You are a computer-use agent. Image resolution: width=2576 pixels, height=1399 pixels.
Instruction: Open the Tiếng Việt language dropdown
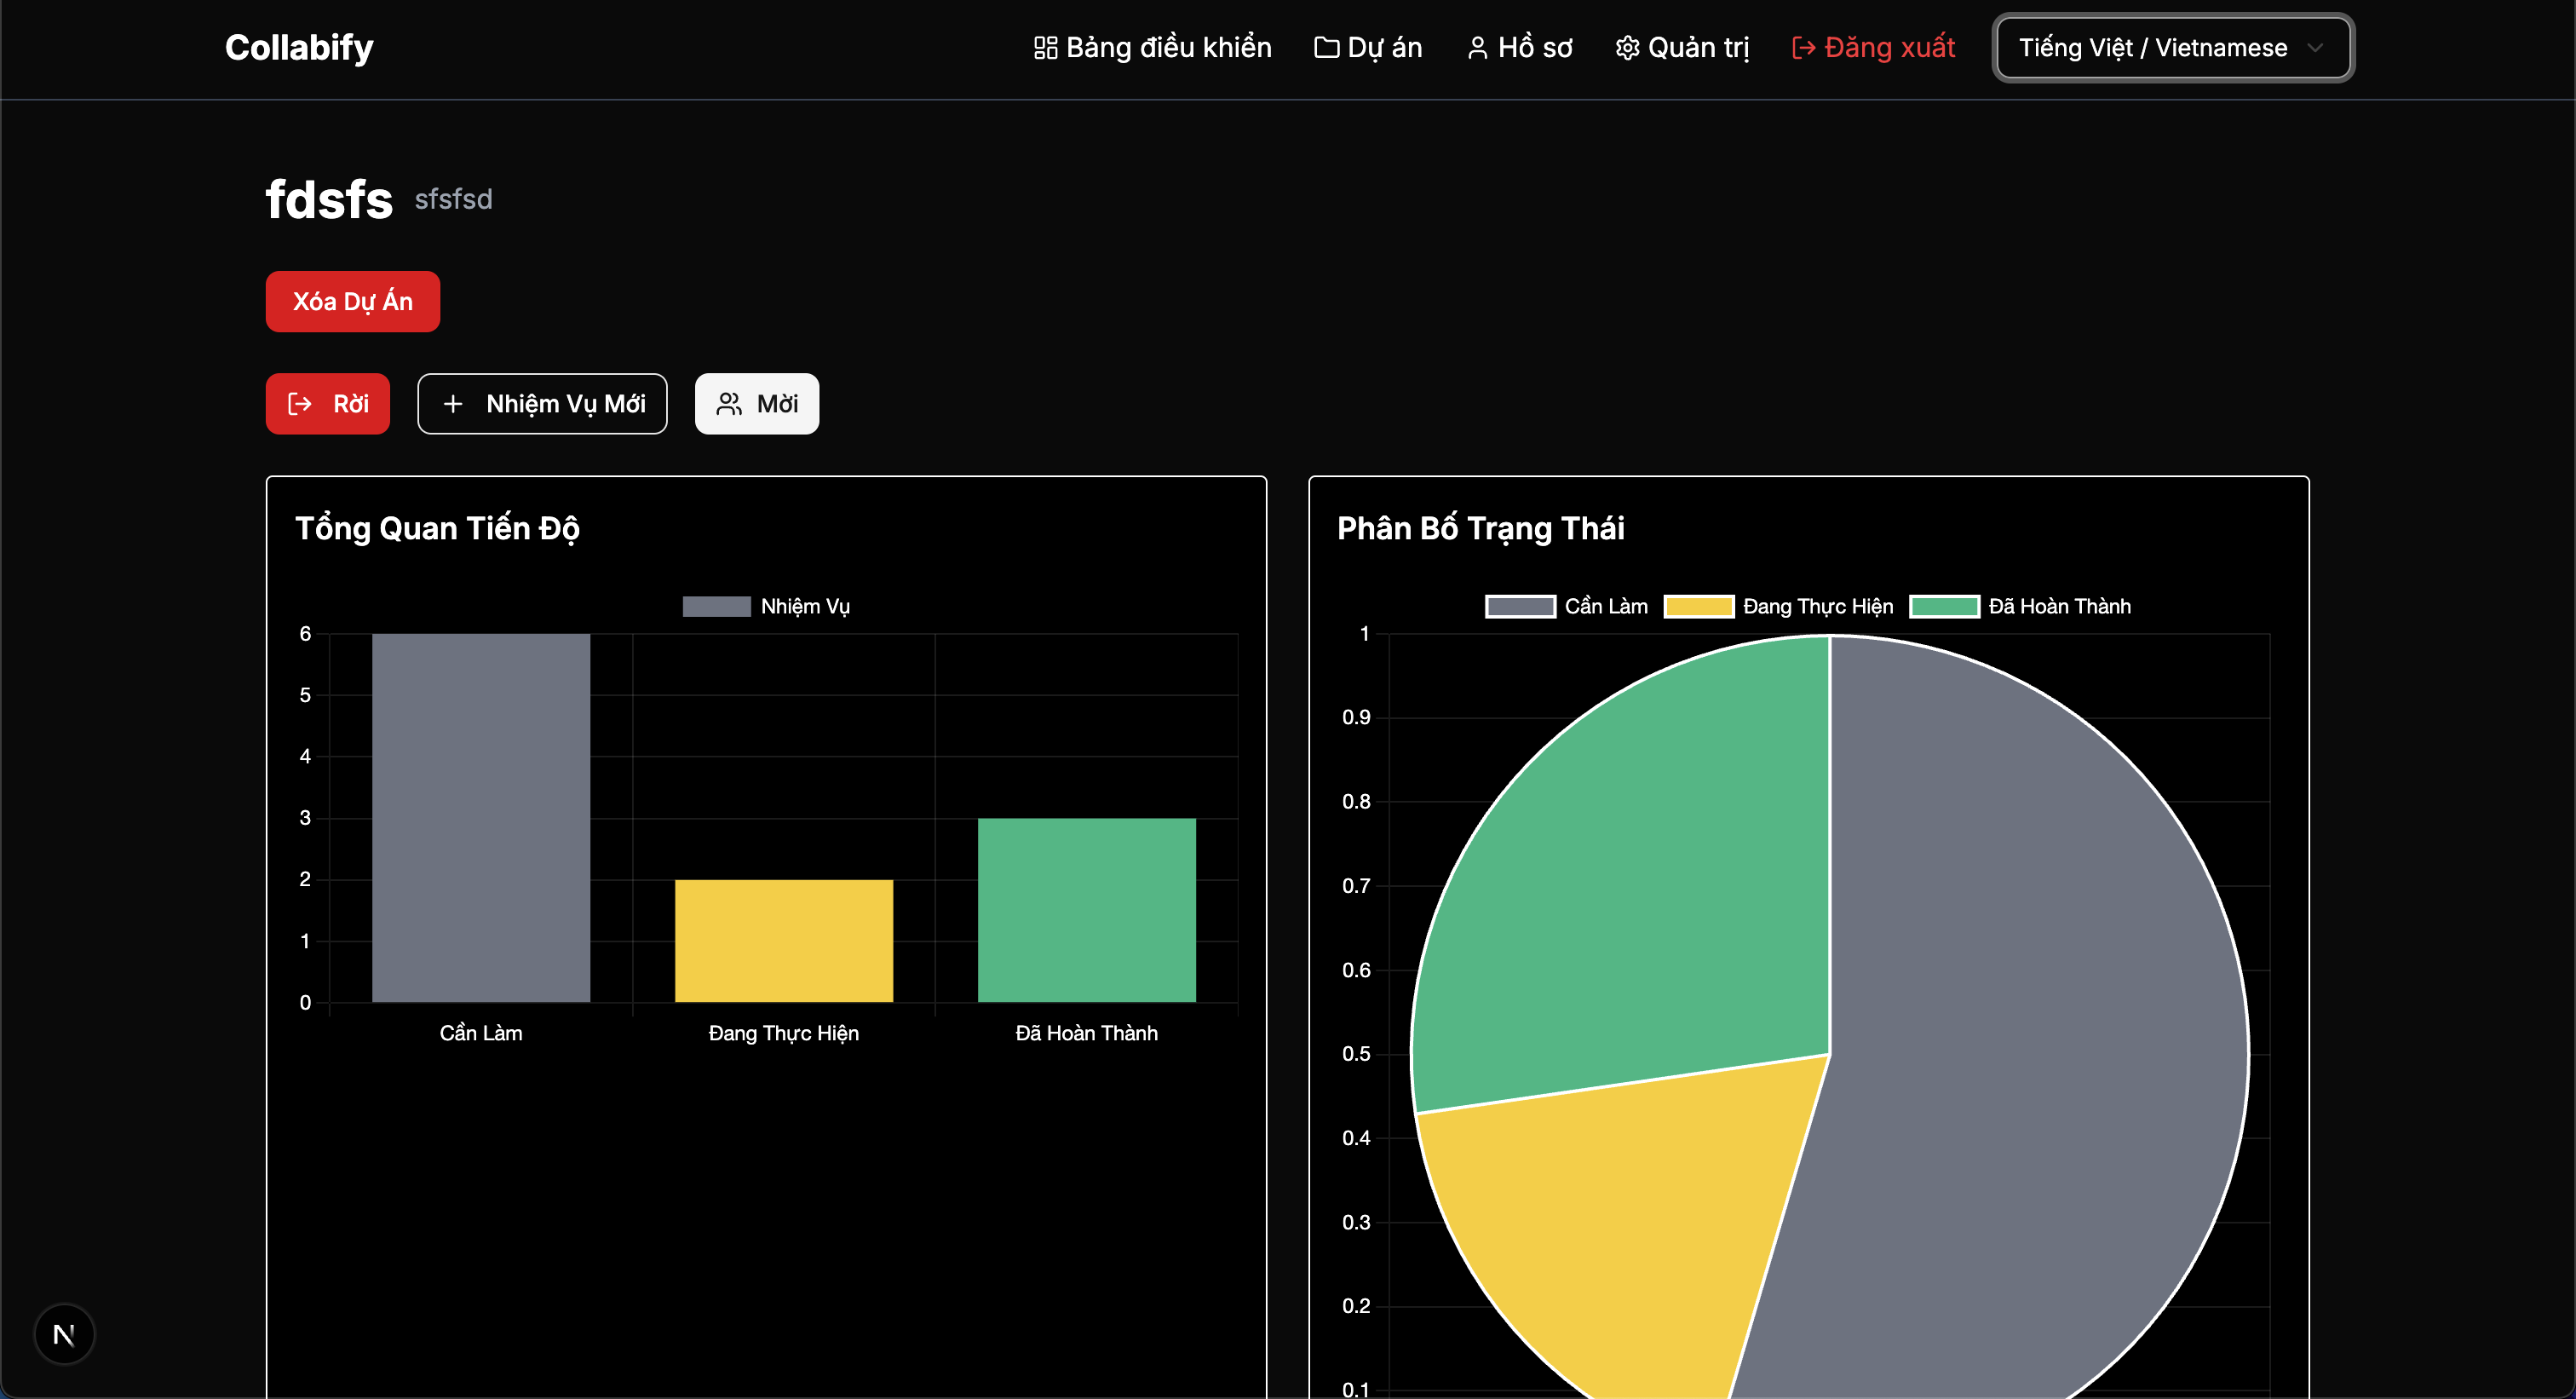(x=2173, y=47)
